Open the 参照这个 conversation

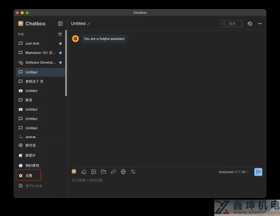40,81
